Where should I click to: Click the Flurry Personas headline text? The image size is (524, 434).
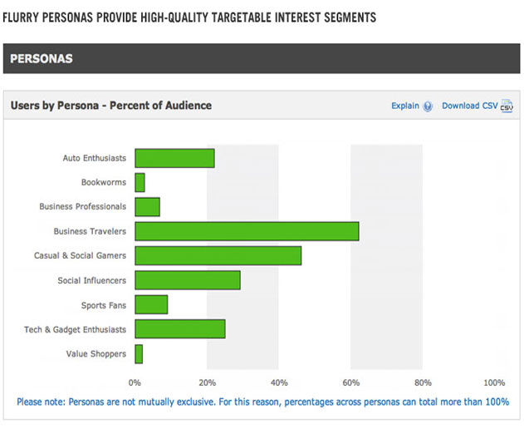189,17
